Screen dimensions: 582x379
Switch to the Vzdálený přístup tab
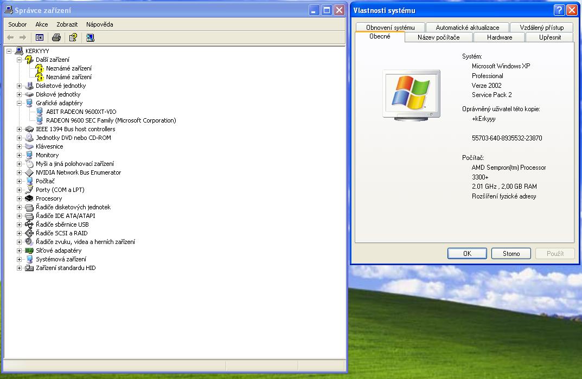pos(541,28)
